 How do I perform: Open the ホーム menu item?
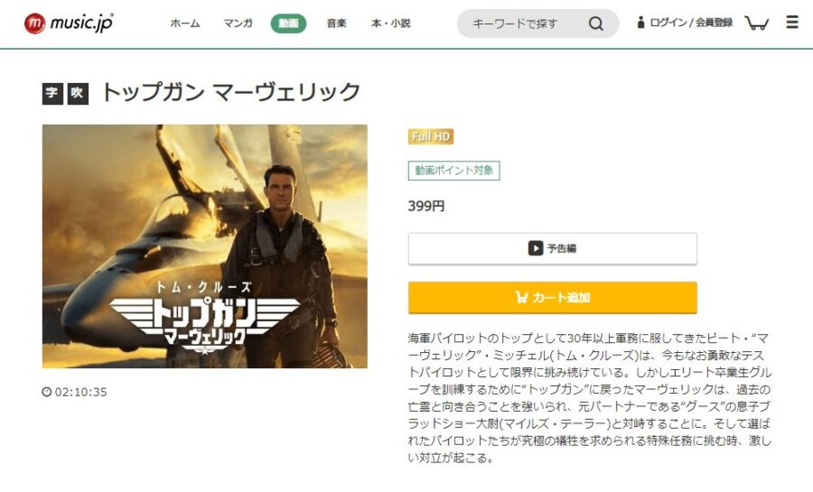point(185,23)
